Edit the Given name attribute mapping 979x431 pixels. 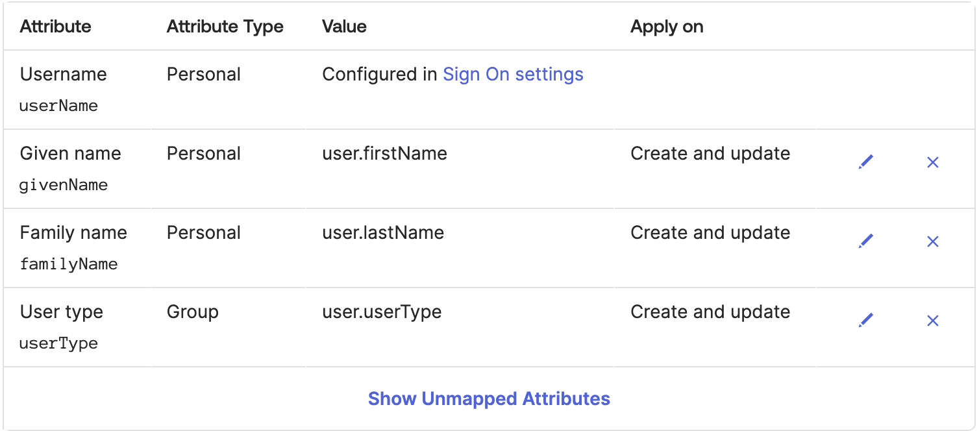coord(866,162)
